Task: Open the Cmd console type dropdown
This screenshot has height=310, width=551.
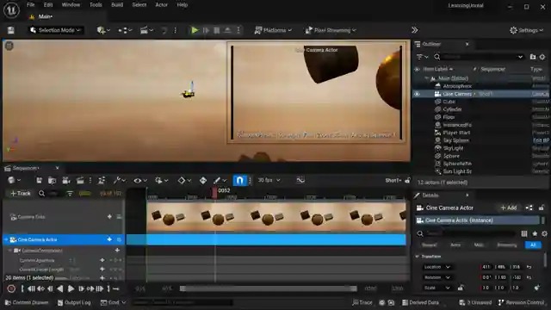Action: click(113, 302)
